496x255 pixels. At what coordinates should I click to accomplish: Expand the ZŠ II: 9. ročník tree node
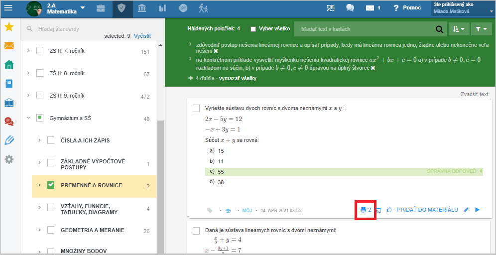[28, 95]
